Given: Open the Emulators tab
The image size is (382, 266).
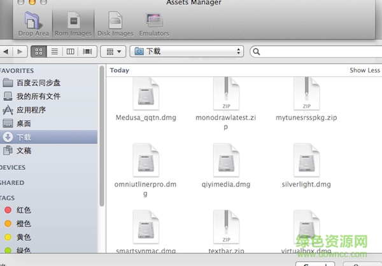Looking at the screenshot, I should click(154, 24).
